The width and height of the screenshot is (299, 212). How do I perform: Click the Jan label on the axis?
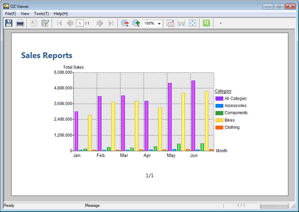pyautogui.click(x=77, y=156)
